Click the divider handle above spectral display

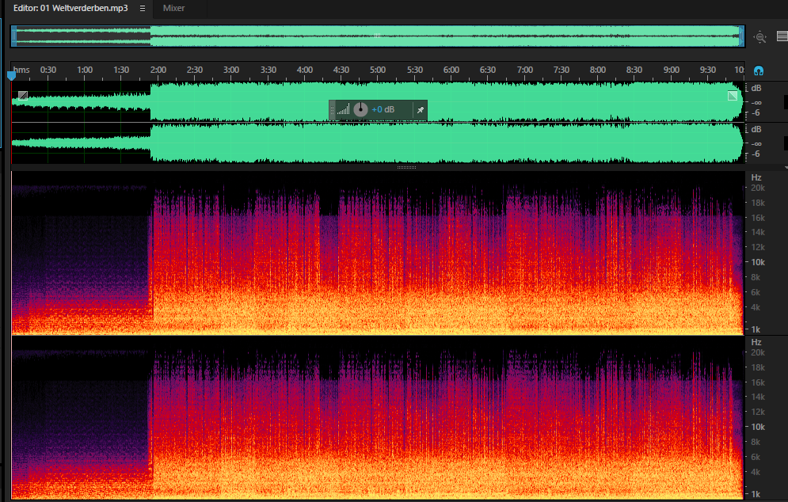[x=406, y=167]
